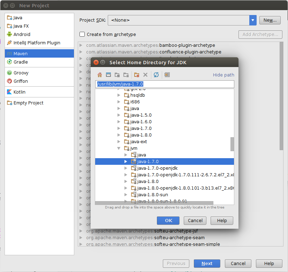The image size is (288, 272).
Task: Select the Android project type
Action: (39, 34)
